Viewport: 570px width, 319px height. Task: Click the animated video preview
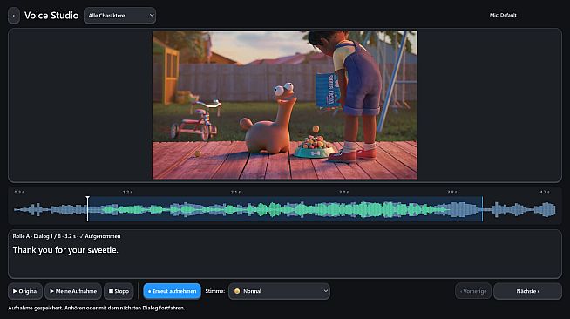pyautogui.click(x=285, y=105)
